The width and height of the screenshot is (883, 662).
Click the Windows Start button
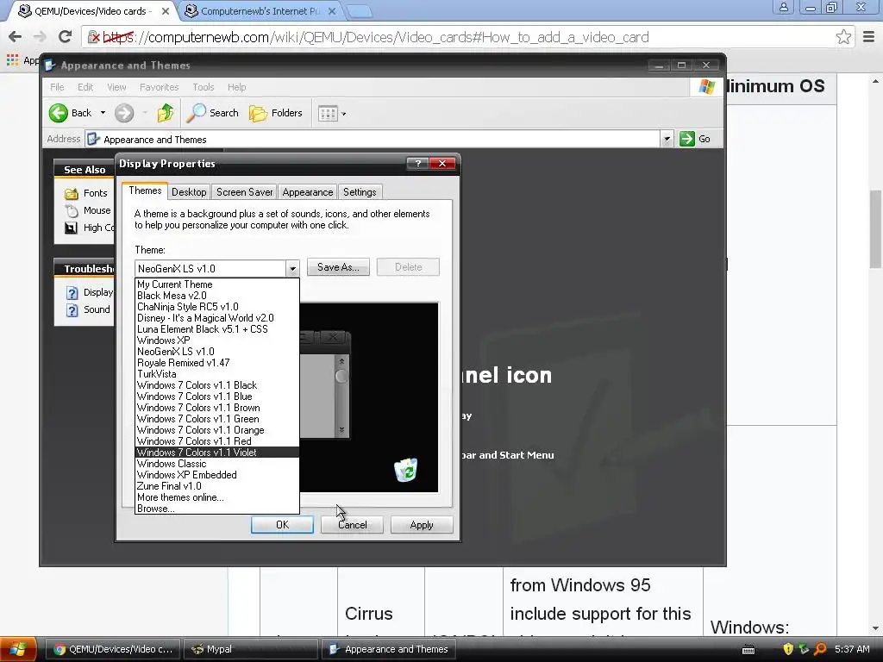click(x=18, y=649)
